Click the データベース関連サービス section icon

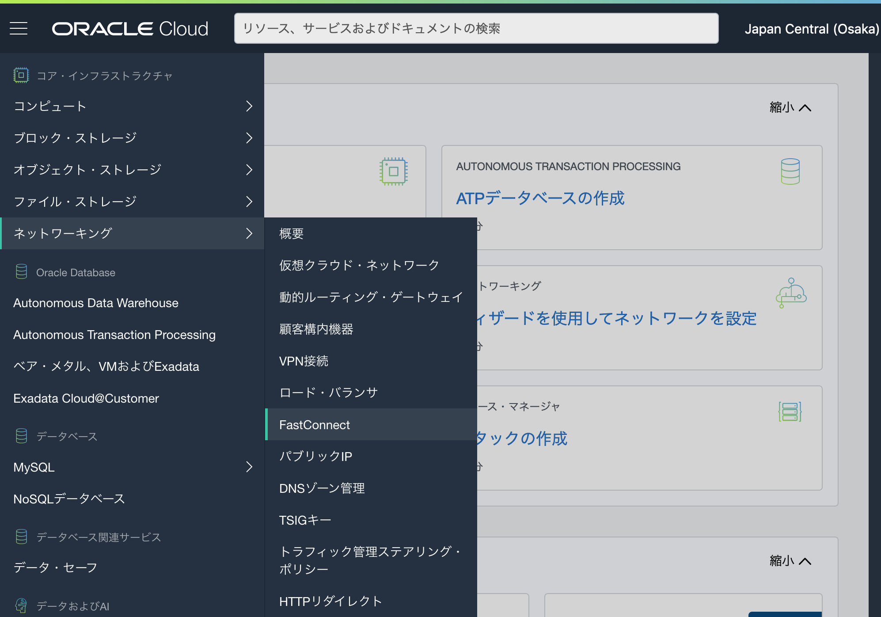click(21, 537)
